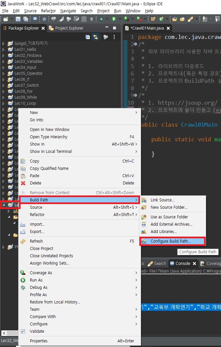Open the dropdown arrow beside Run icon

pos(120,19)
